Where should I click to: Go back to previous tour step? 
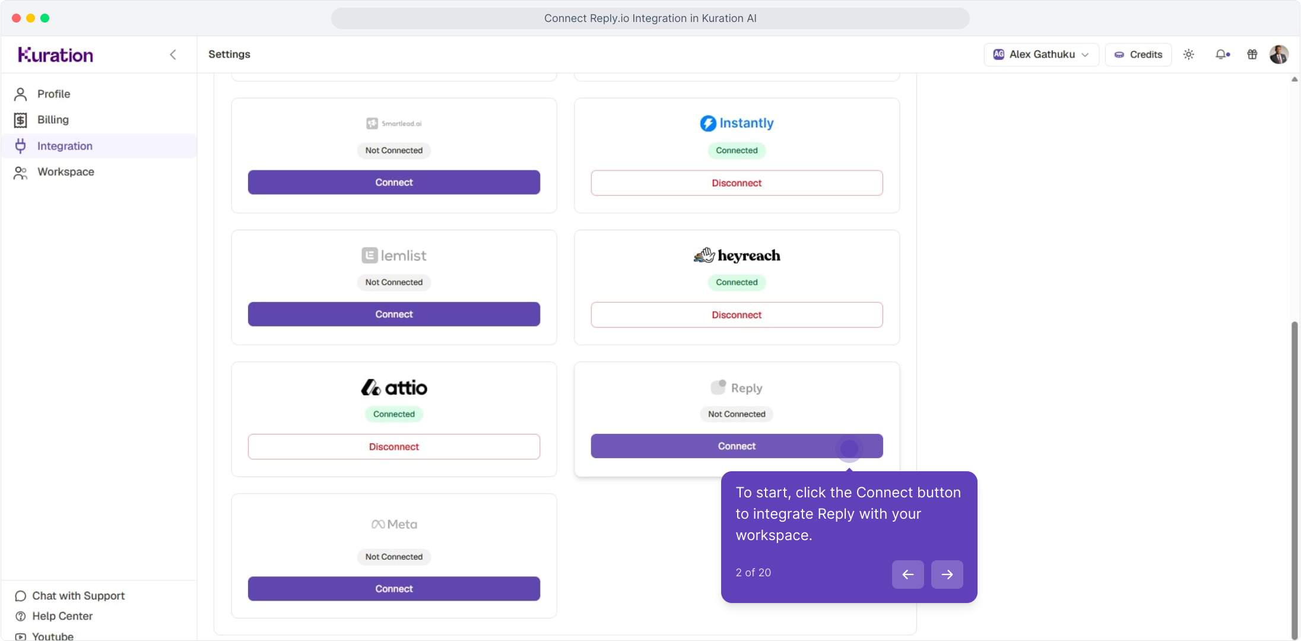pyautogui.click(x=907, y=574)
